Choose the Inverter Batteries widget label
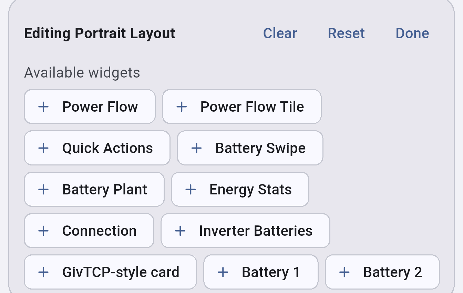This screenshot has width=463, height=293. point(256,231)
